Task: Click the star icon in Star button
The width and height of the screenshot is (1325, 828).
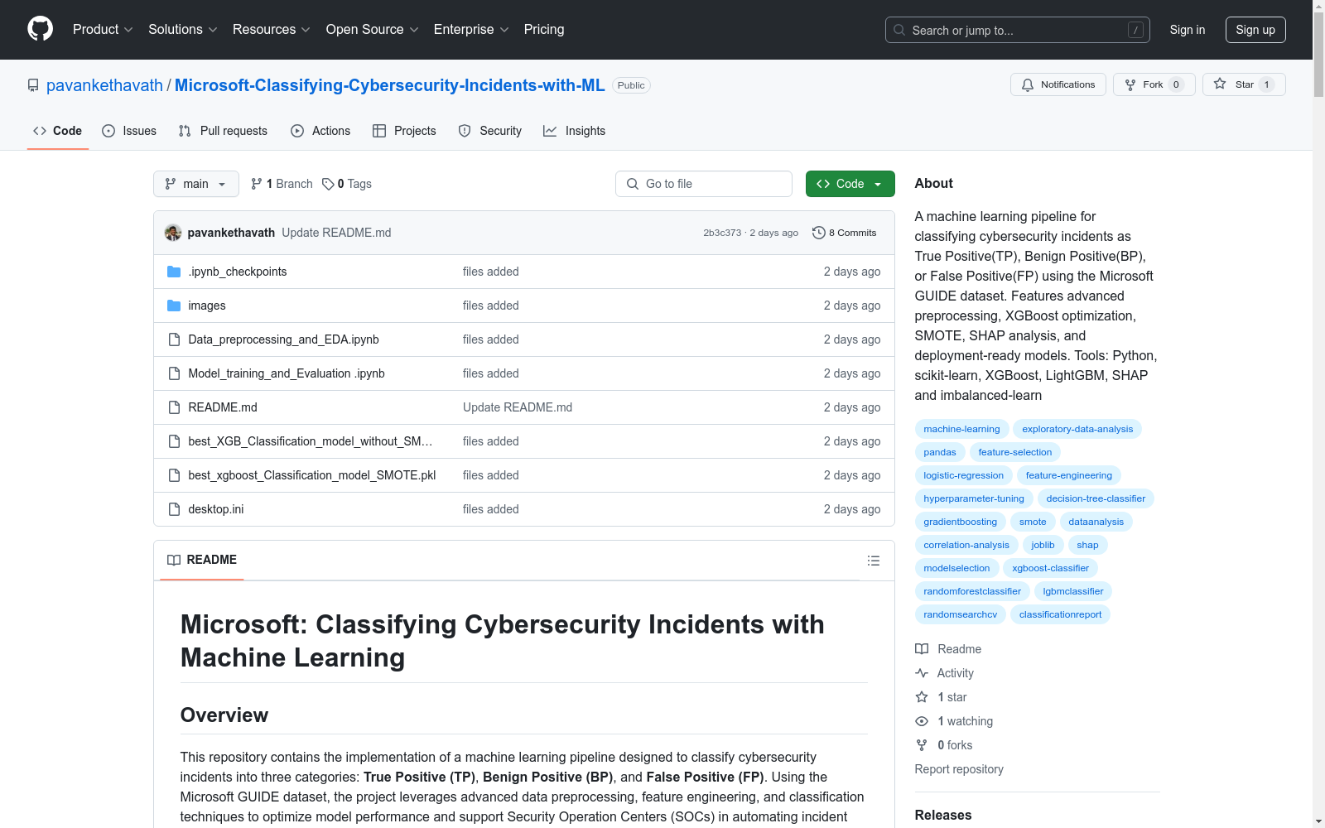Action: [1220, 84]
